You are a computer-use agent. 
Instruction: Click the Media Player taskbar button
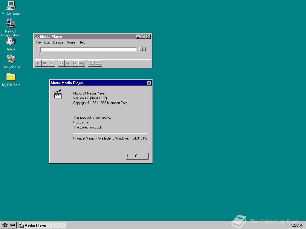(x=42, y=225)
